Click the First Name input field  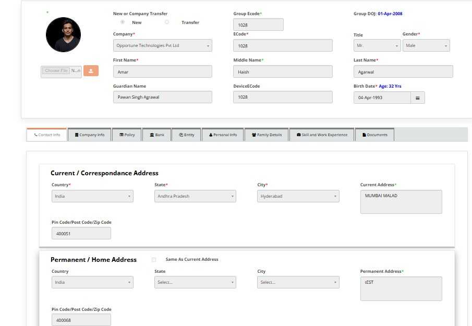coord(162,71)
